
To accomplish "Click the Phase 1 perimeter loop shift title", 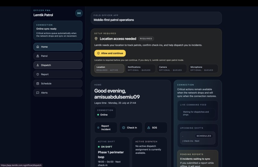I will 111,155.
